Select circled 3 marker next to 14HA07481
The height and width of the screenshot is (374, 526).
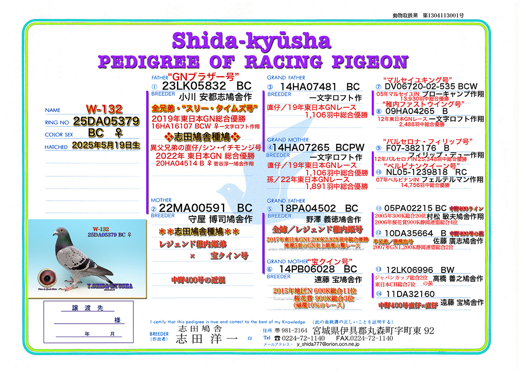point(270,87)
